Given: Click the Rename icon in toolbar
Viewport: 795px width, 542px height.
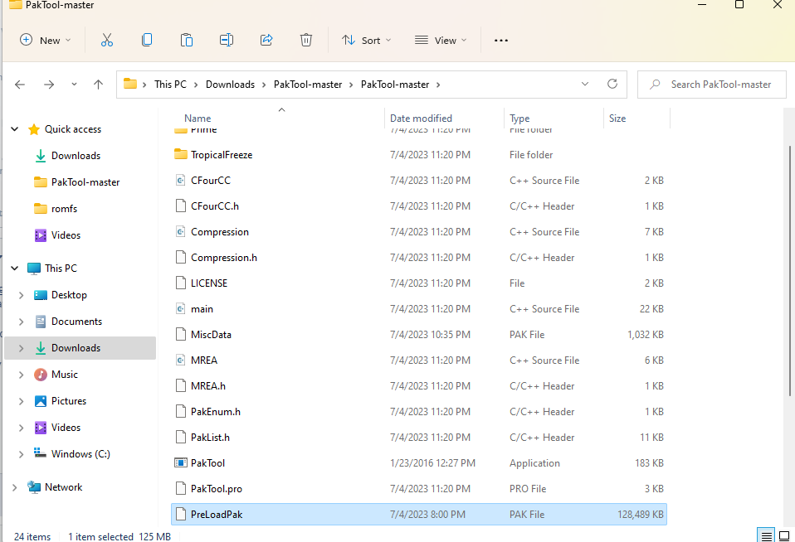Looking at the screenshot, I should click(x=226, y=40).
